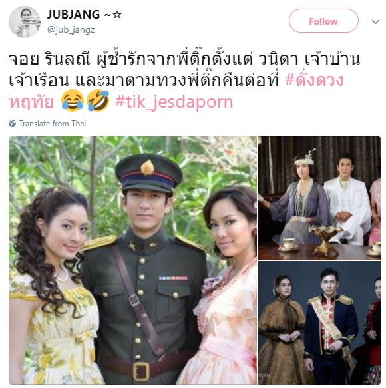This screenshot has height=388, width=386.
Task: Click the JUBJANG display name
Action: click(73, 15)
